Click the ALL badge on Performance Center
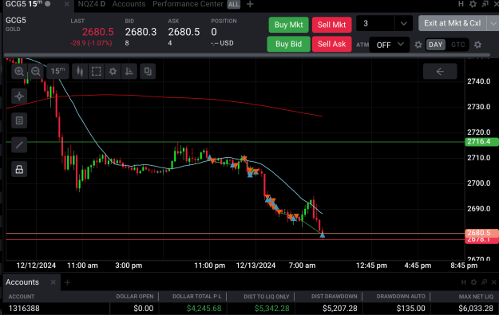This screenshot has height=315, width=499. click(x=234, y=5)
